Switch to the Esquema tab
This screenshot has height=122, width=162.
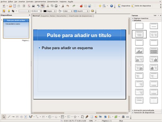pyautogui.click(x=45, y=16)
